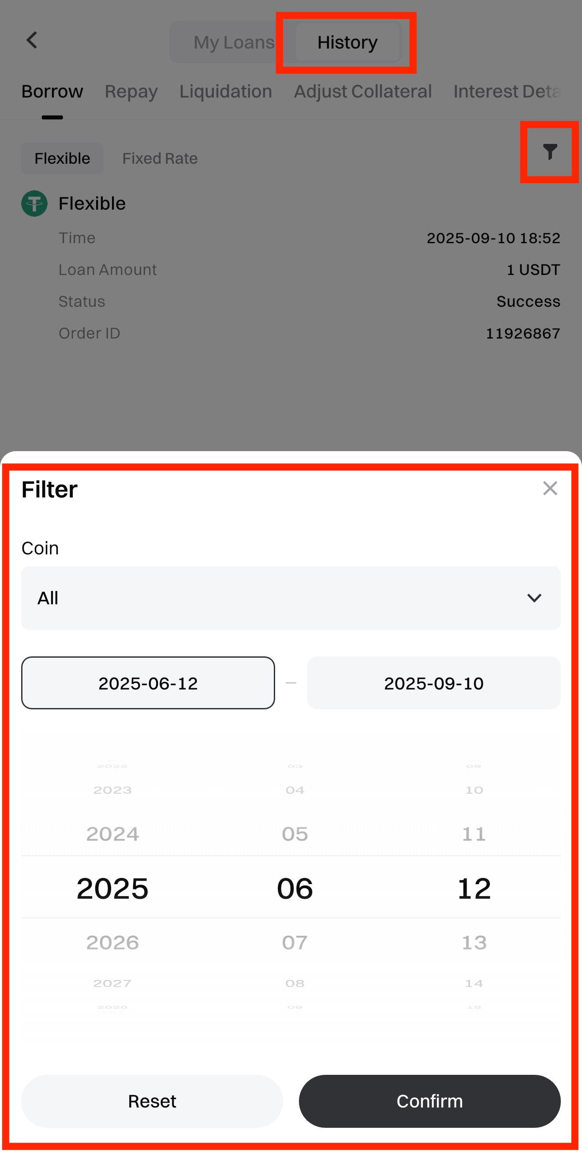582x1164 pixels.
Task: Tap the Tether coin icon
Action: [34, 203]
